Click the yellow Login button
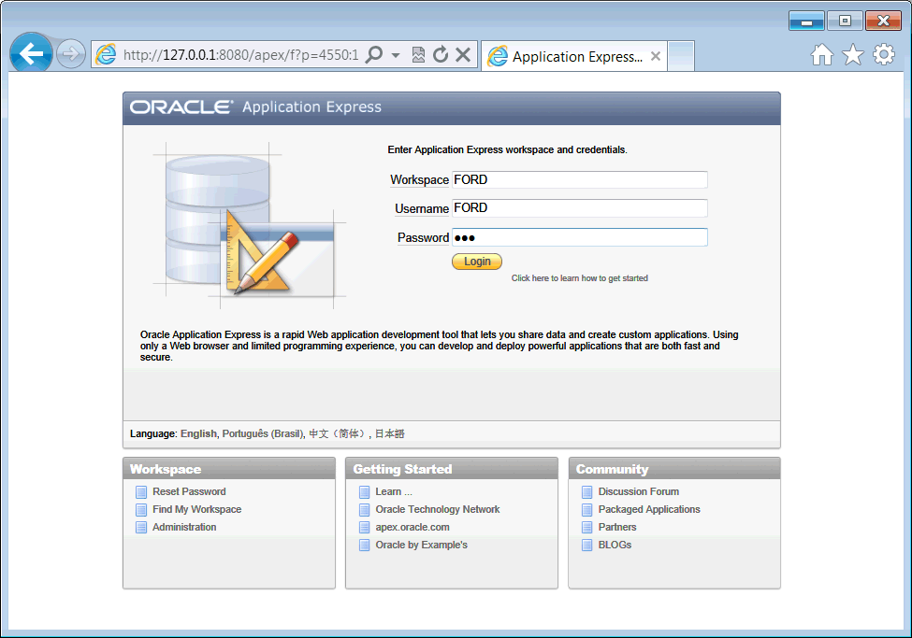This screenshot has width=912, height=638. click(477, 262)
